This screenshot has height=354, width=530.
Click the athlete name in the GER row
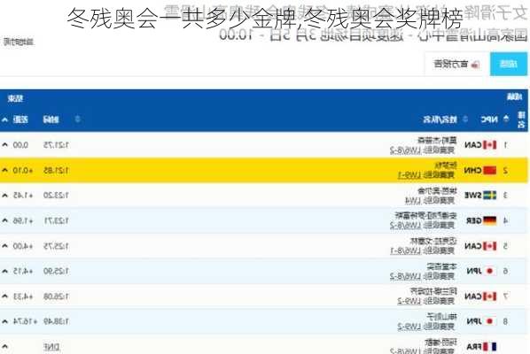pyautogui.click(x=426, y=215)
